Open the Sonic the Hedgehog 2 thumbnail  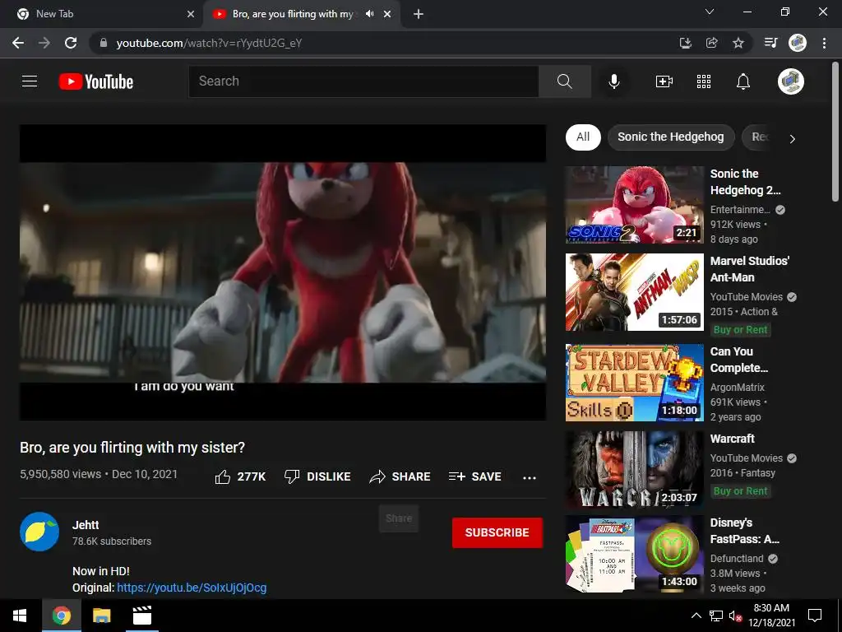(634, 205)
